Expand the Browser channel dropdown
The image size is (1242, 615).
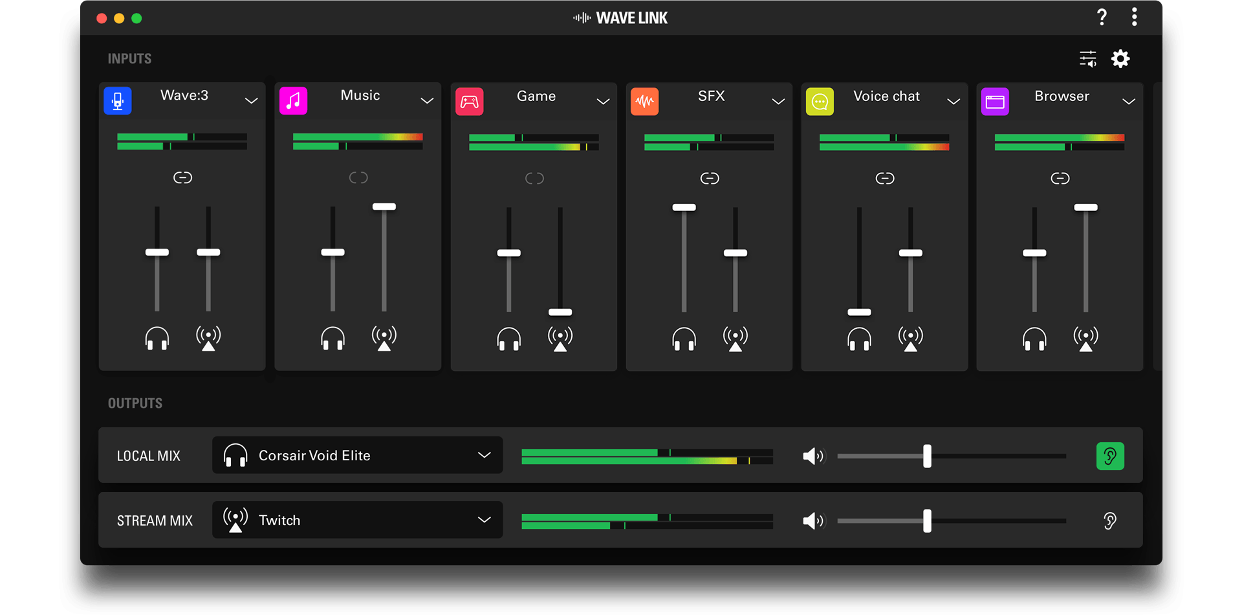1129,102
